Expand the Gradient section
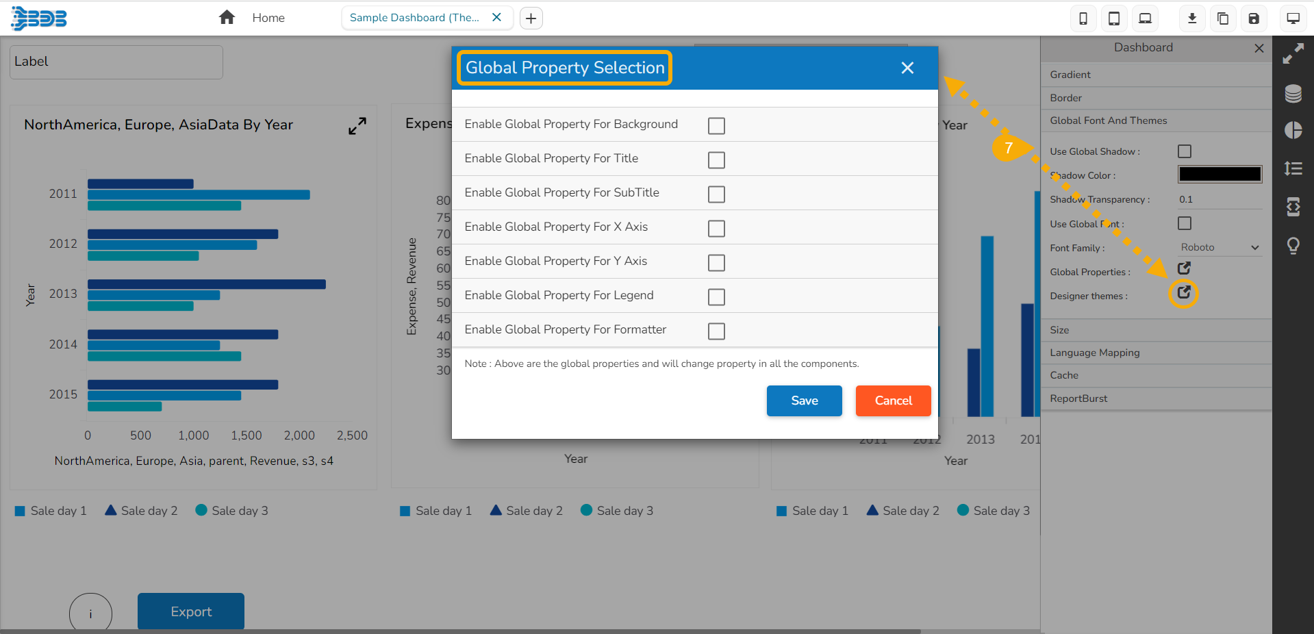 [x=1156, y=75]
